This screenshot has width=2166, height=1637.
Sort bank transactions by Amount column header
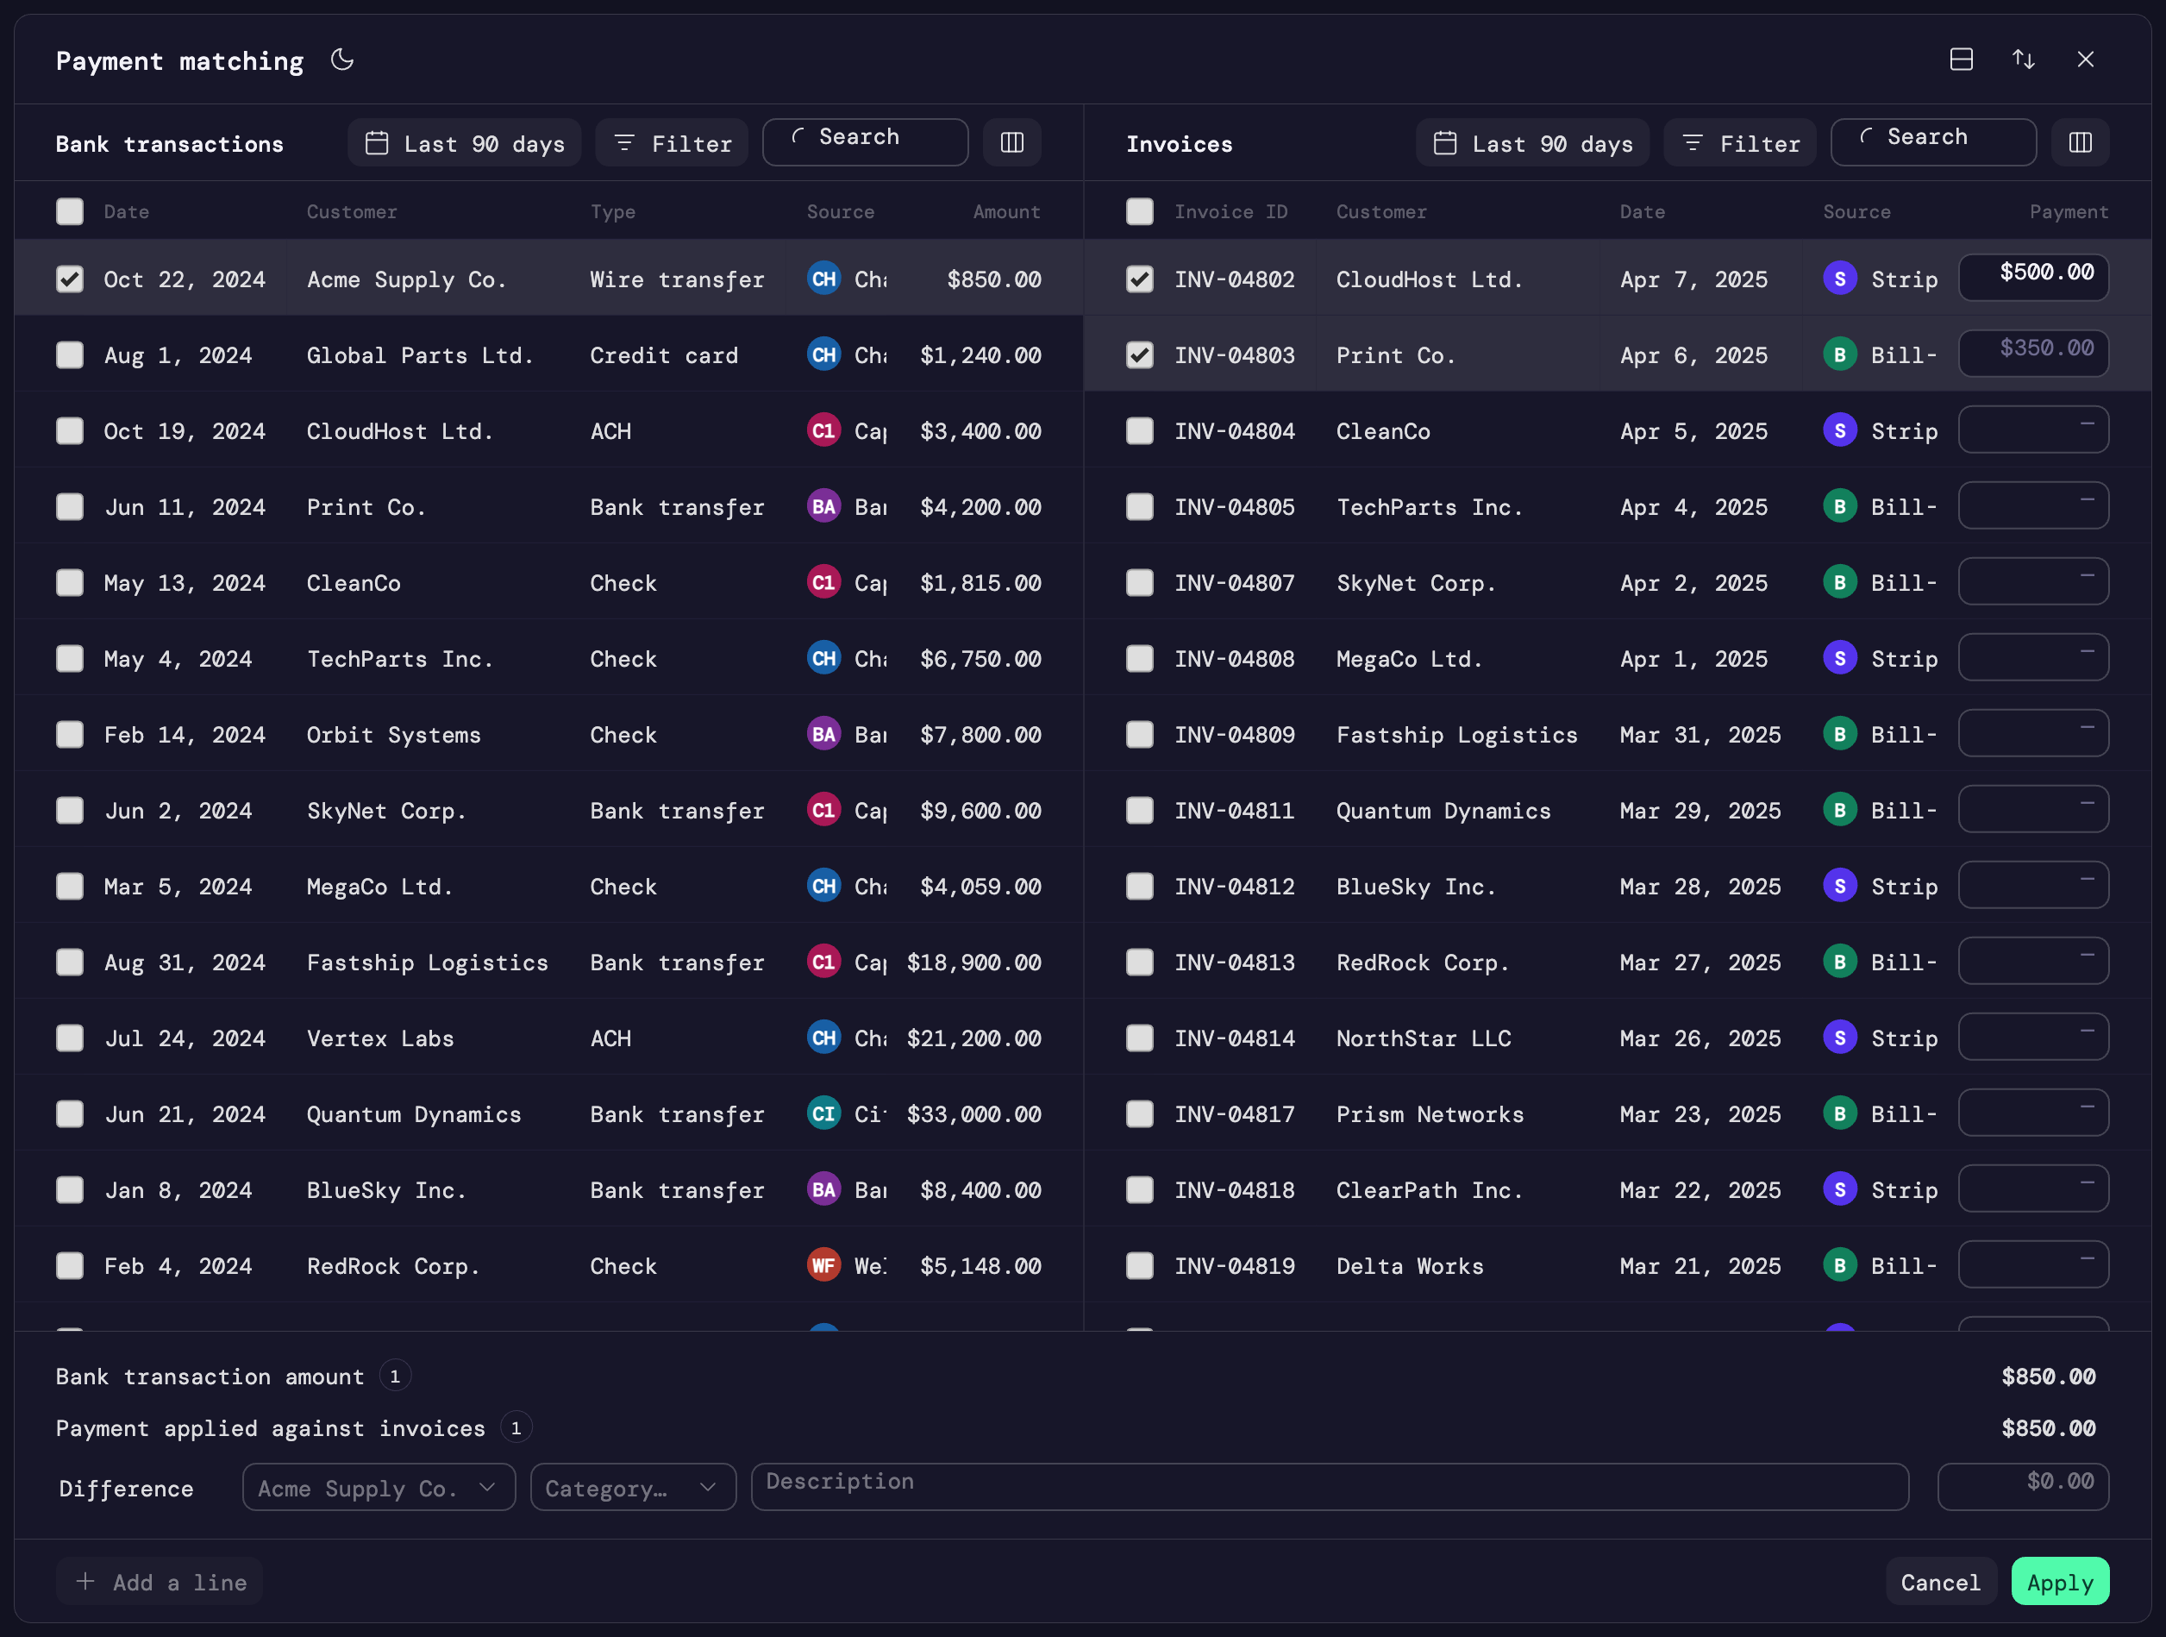pos(1006,211)
